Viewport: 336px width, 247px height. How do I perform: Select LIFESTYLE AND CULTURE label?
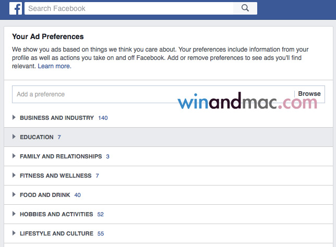56,233
